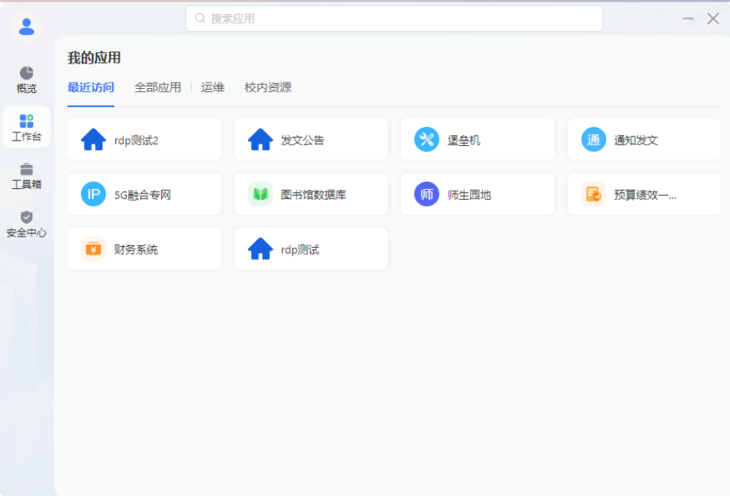
Task: Open the rdp测试2 app card
Action: click(144, 140)
